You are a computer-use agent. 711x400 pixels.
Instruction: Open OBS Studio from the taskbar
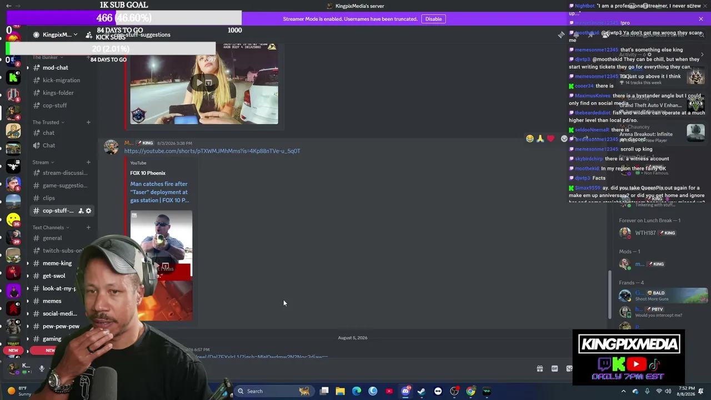point(454,391)
